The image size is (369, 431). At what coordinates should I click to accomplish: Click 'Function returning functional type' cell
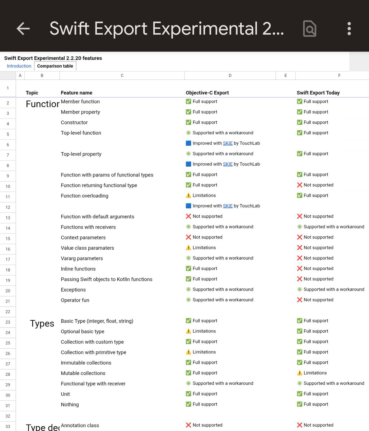99,185
